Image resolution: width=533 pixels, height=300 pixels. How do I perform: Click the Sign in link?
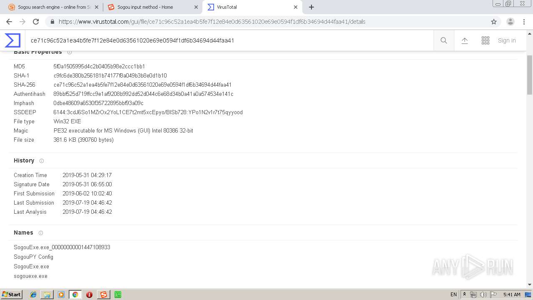(x=507, y=40)
